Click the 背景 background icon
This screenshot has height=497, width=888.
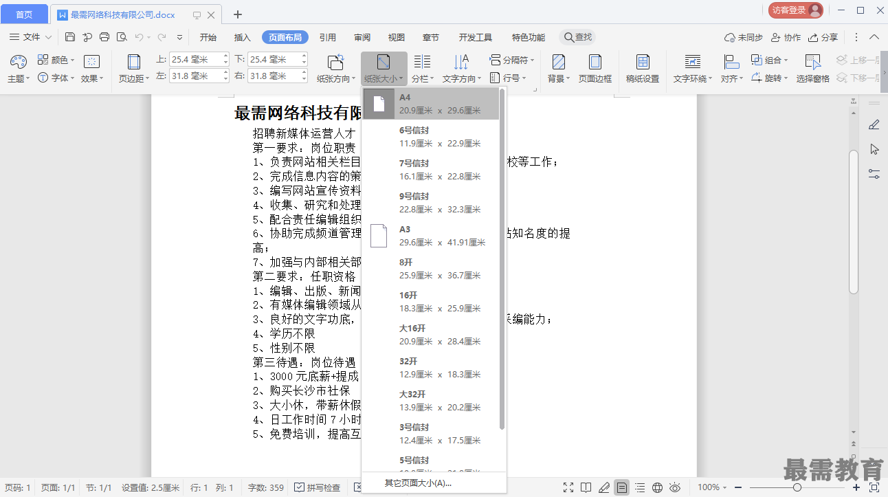click(x=559, y=62)
